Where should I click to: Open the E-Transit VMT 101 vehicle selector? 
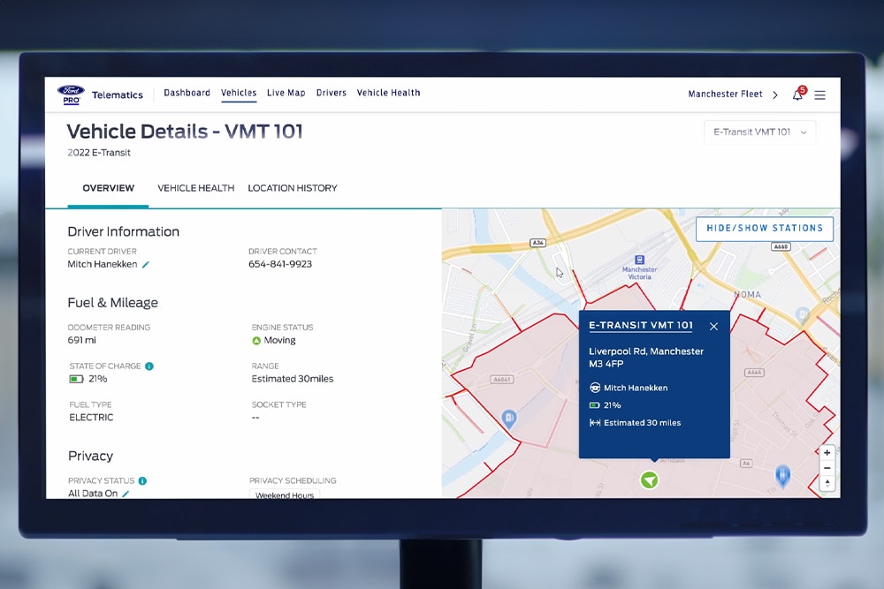(758, 131)
